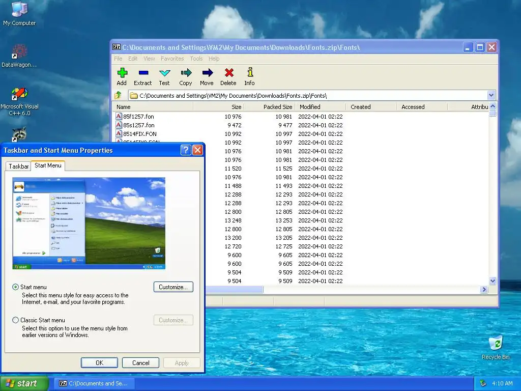Click the horizontal scrollbar right arrow

click(x=484, y=290)
